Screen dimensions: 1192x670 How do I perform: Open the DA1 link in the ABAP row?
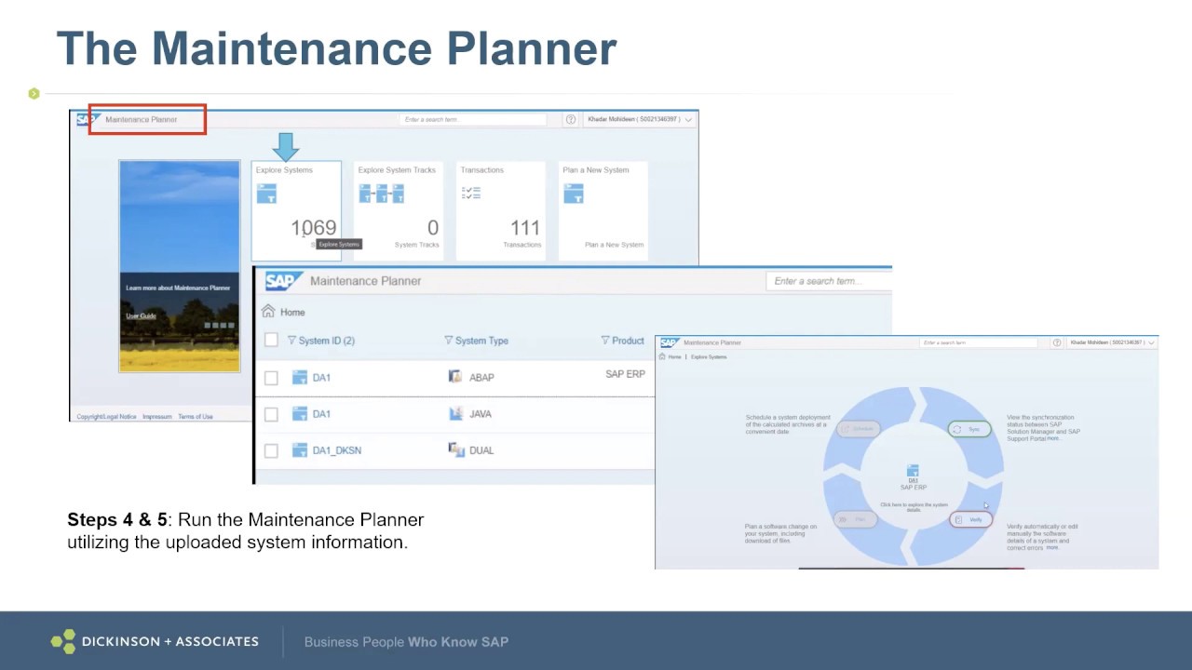(x=321, y=378)
